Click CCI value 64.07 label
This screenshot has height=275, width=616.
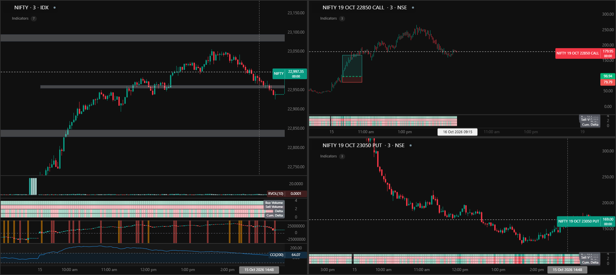(296, 255)
